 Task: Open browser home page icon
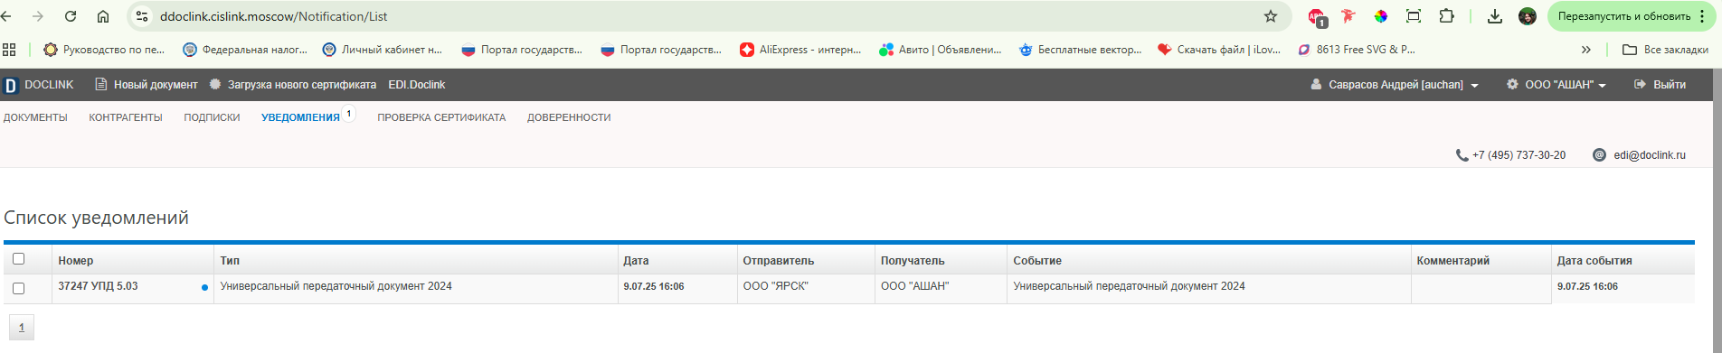click(103, 16)
